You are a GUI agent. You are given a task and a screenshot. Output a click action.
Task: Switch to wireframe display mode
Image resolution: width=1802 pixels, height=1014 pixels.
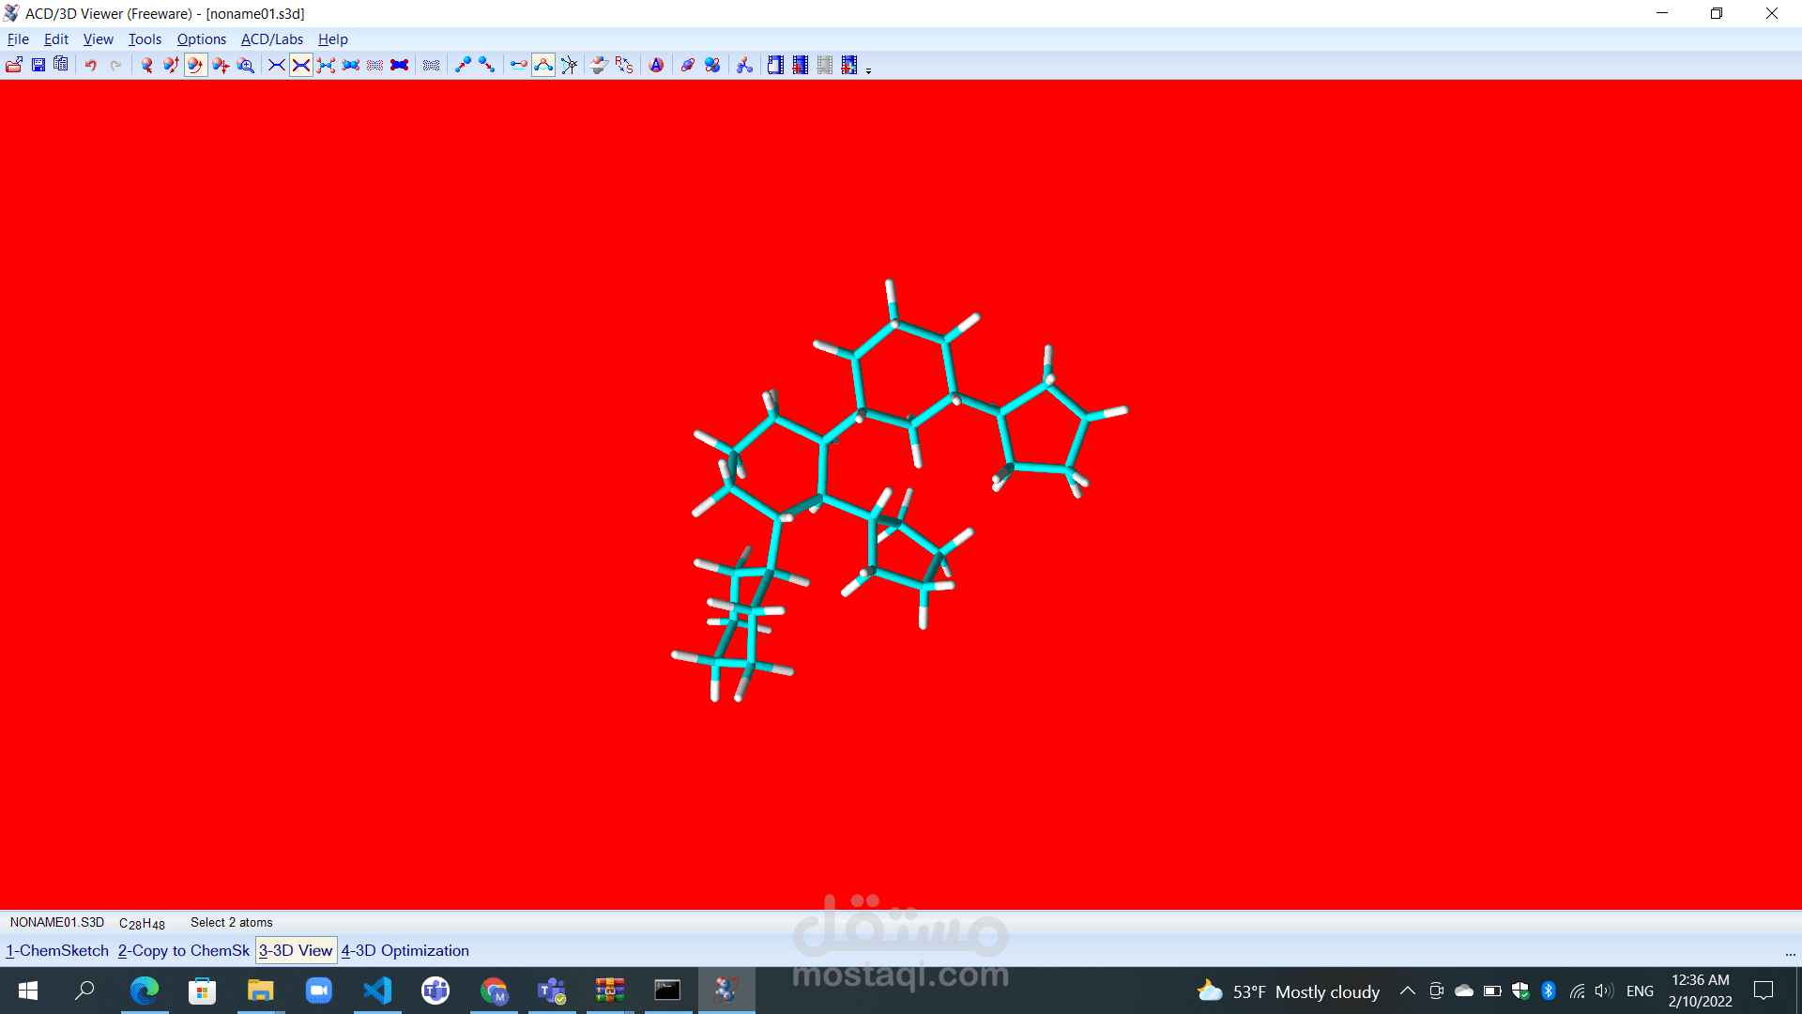[x=277, y=65]
